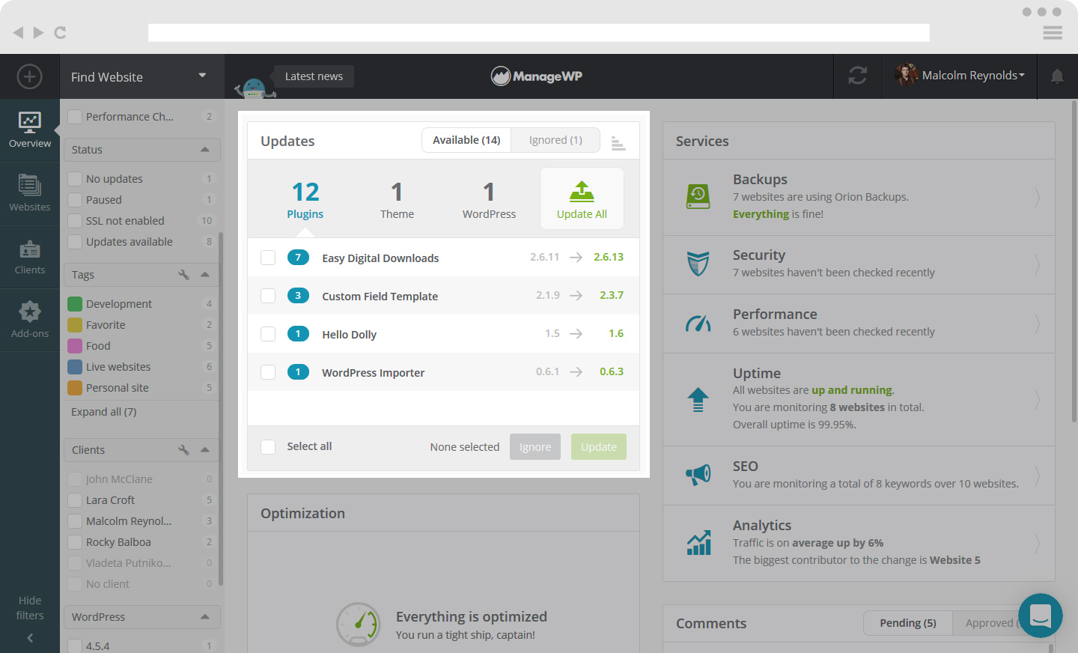Click the Live websites blue tag swatch
1078x653 pixels.
point(75,367)
